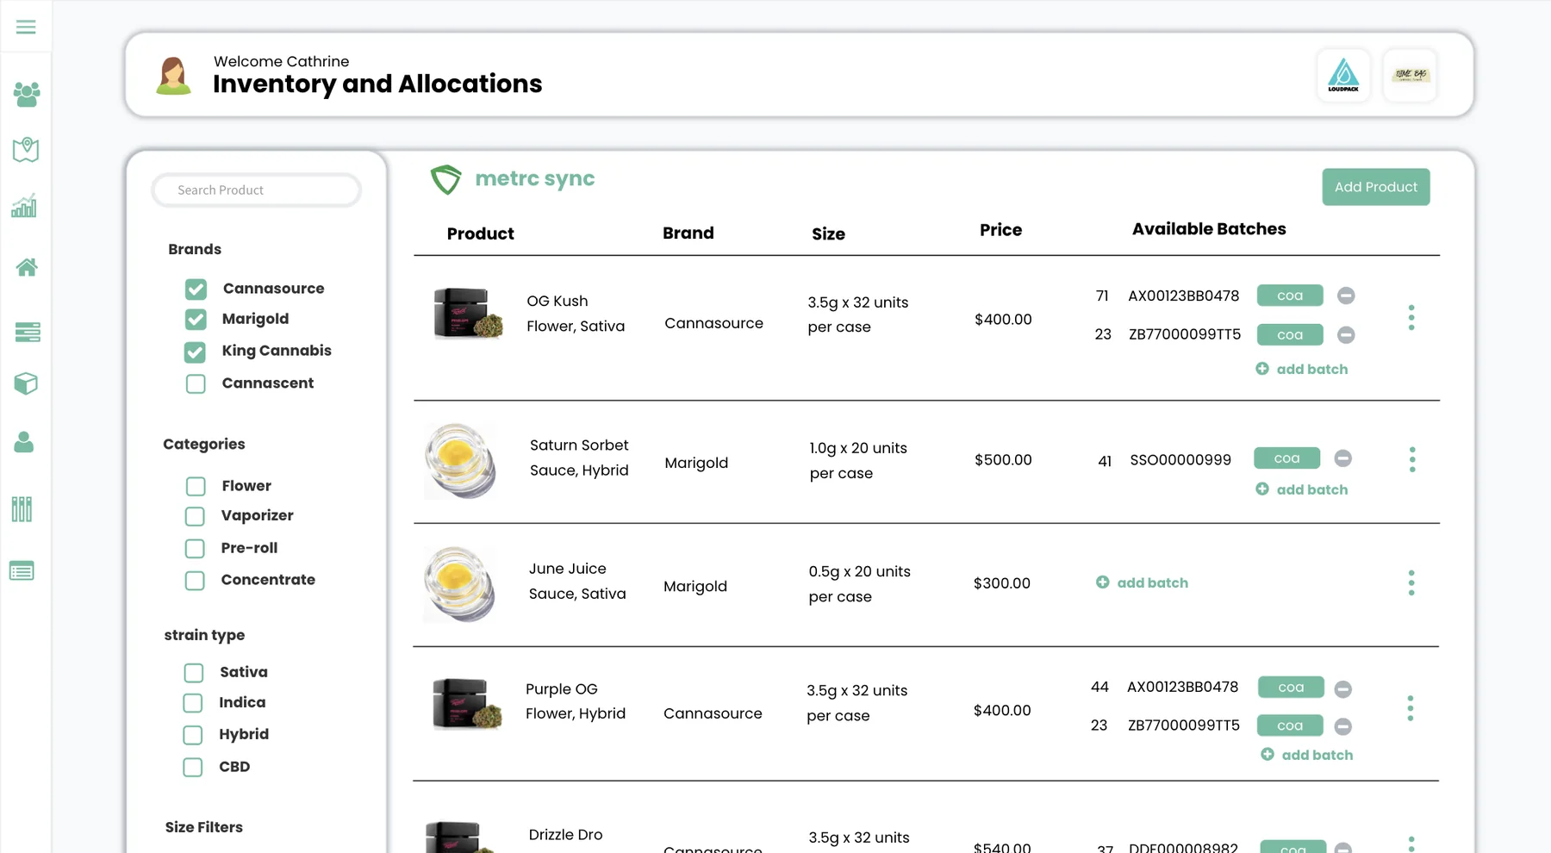The image size is (1551, 853).
Task: Remove batch ZB77000099TT5 from Purple OG
Action: (1342, 726)
